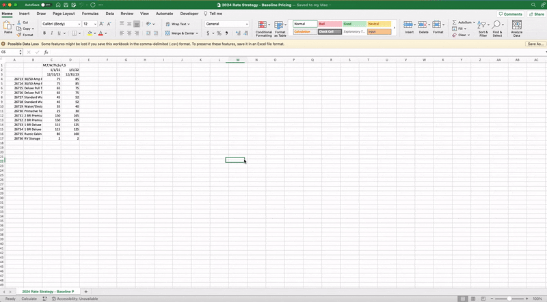This screenshot has width=547, height=302.
Task: Click the Share button
Action: 536,14
